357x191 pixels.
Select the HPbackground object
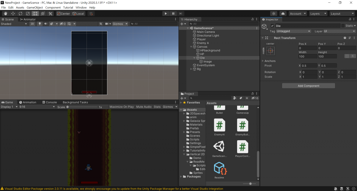(x=210, y=50)
